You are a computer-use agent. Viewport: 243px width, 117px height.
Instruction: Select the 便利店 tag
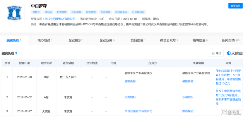click(48, 12)
